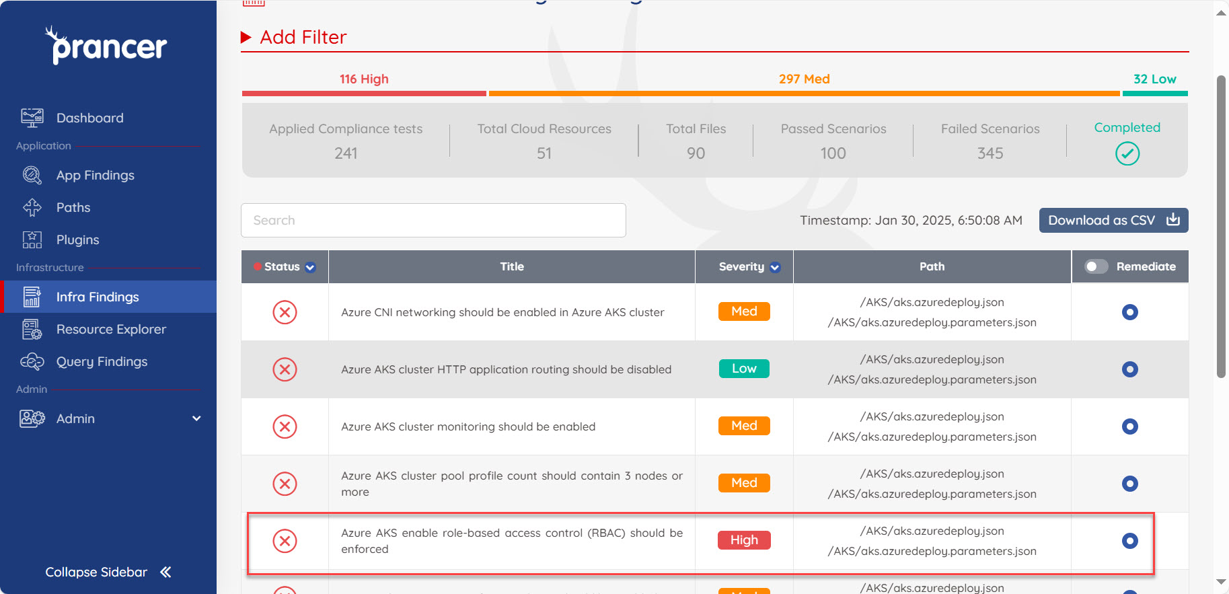Click the Admin users-gear icon
This screenshot has width=1229, height=594.
point(32,418)
